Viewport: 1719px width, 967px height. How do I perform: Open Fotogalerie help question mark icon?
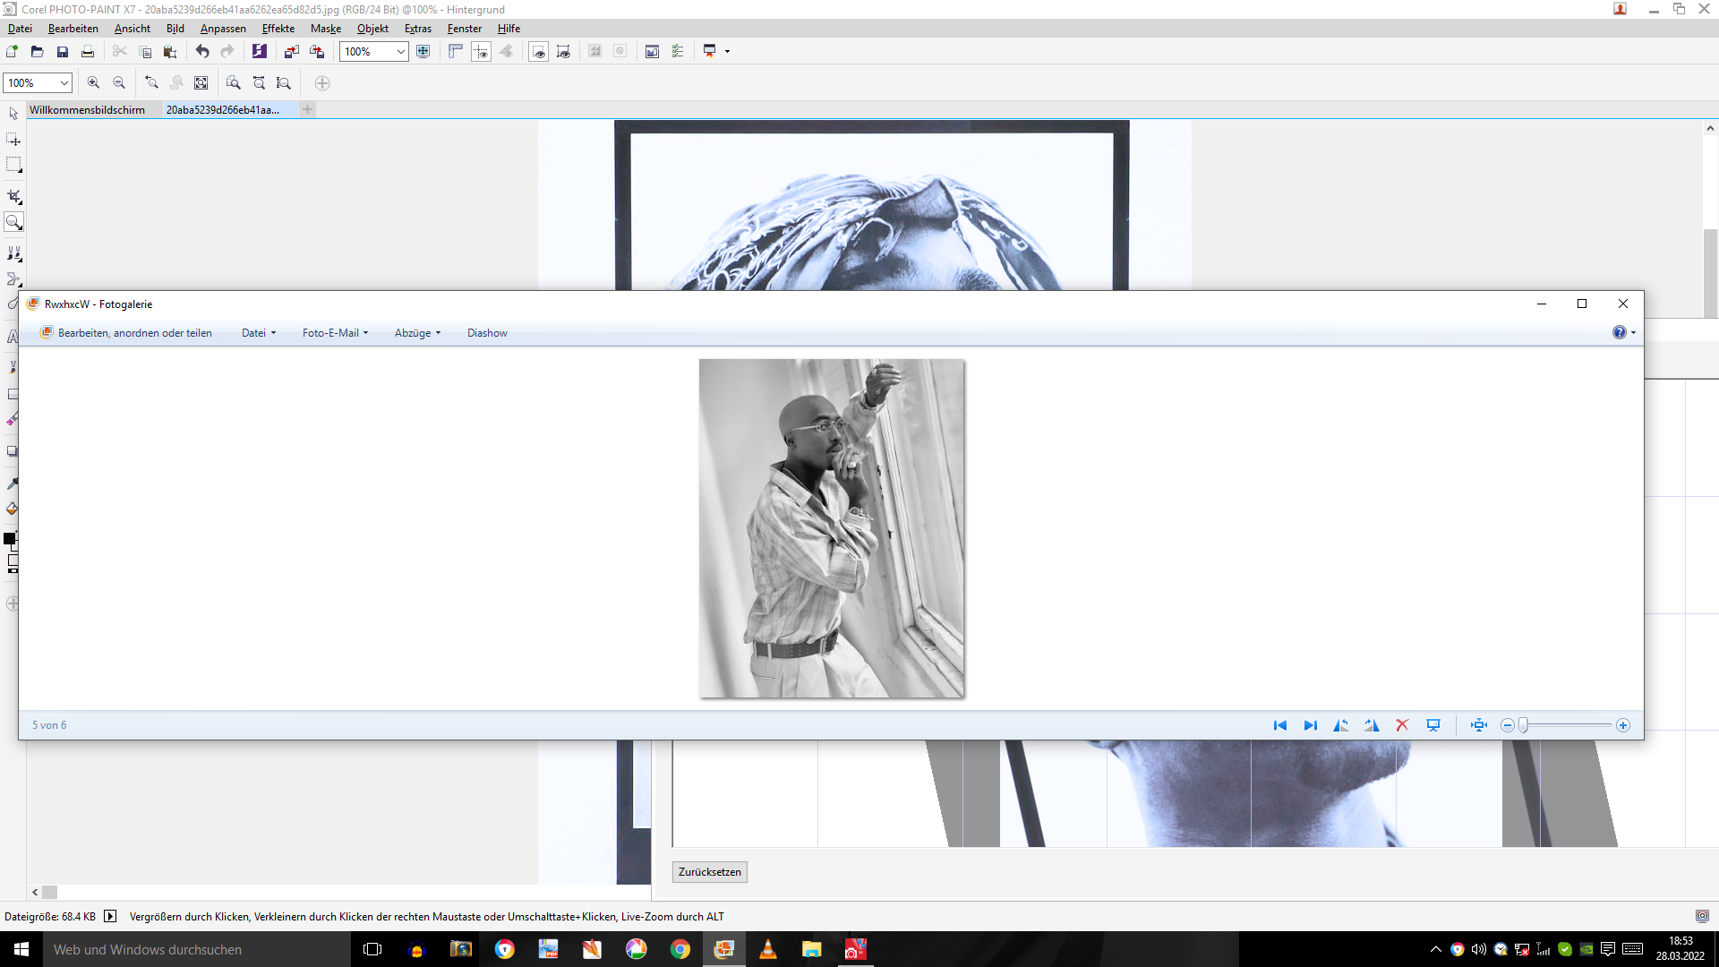coord(1620,332)
